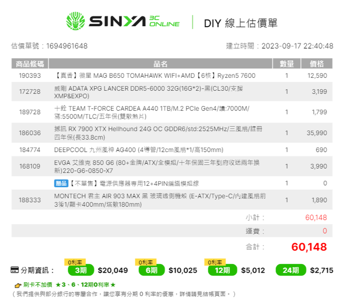Click price 3,990
This screenshot has height=308, width=344.
coord(319,166)
